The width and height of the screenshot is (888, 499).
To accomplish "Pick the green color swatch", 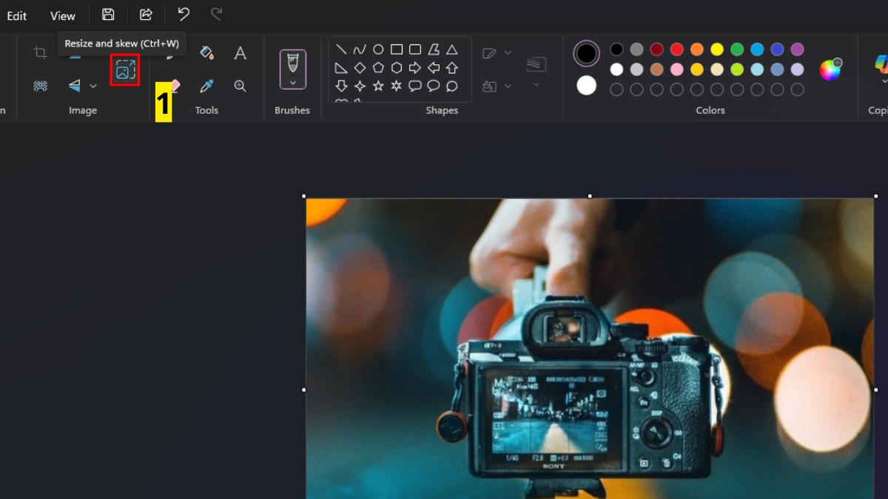I will 737,50.
